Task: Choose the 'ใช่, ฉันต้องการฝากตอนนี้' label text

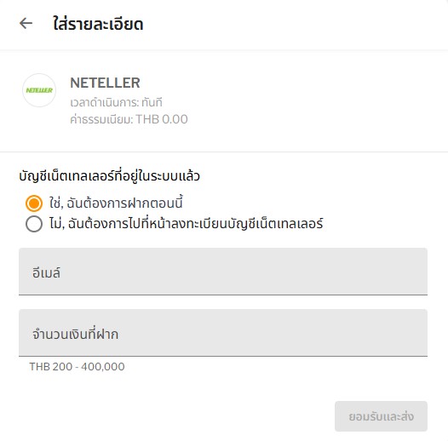Action: point(116,203)
